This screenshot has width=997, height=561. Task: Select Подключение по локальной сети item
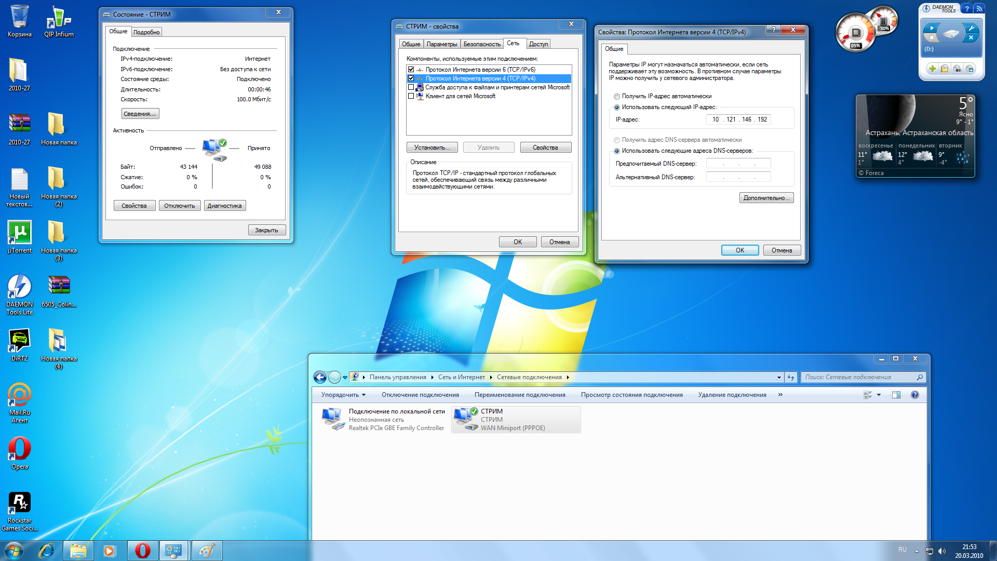(x=384, y=420)
